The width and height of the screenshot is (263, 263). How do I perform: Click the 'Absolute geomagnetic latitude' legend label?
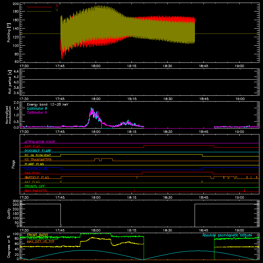pos(227,235)
